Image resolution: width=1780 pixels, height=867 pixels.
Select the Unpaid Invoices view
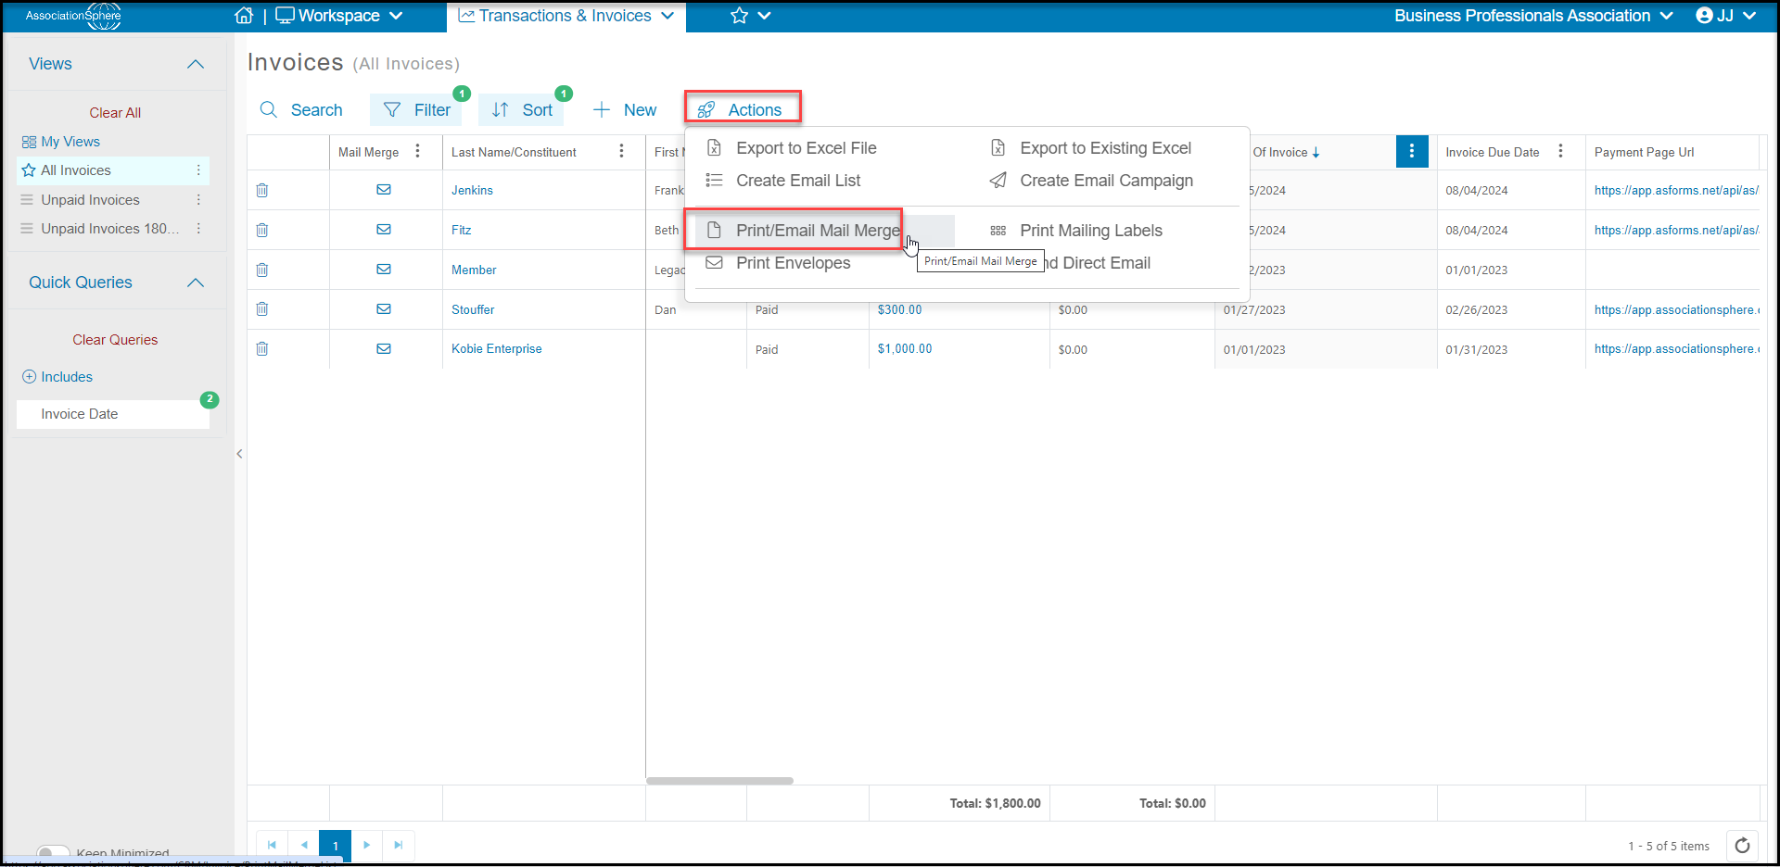pos(90,200)
